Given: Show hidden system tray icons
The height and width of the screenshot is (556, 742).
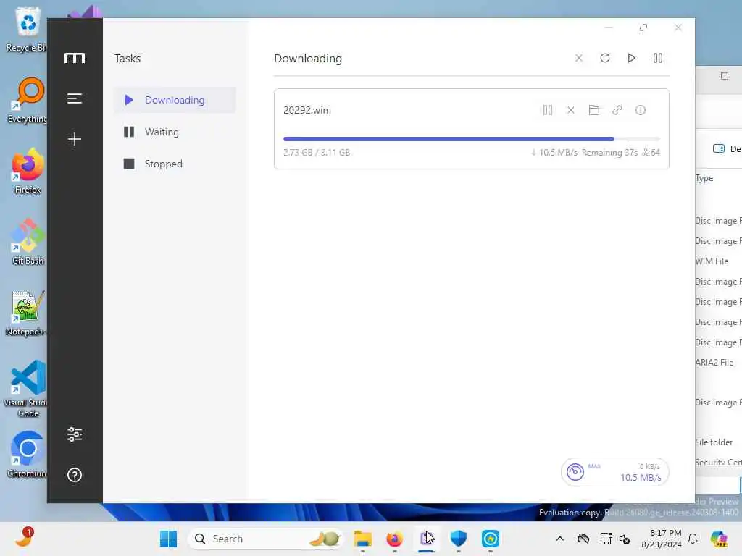Looking at the screenshot, I should click(x=560, y=539).
